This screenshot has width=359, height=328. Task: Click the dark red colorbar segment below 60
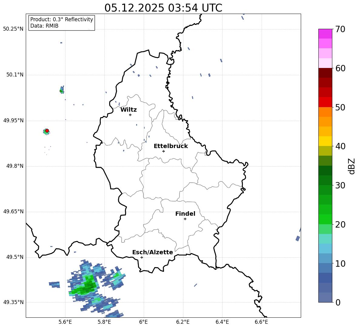click(x=325, y=73)
